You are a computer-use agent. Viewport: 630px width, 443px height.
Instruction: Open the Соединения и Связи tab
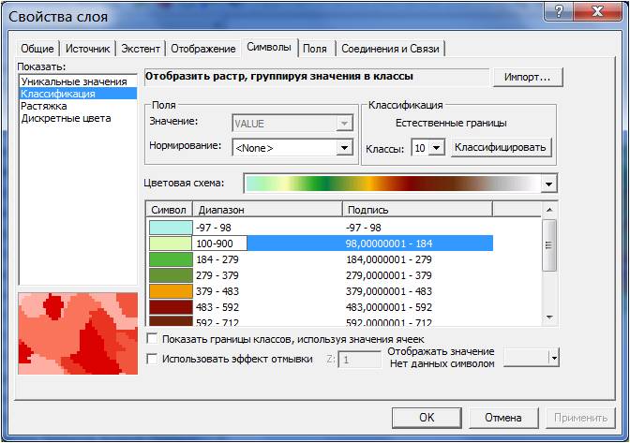pyautogui.click(x=390, y=49)
